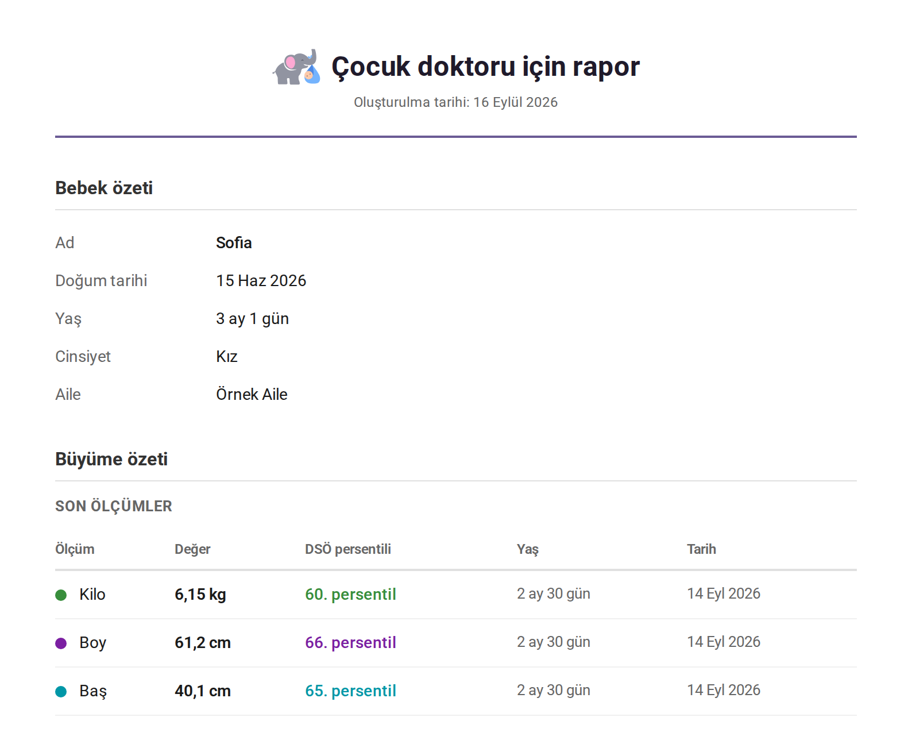This screenshot has width=912, height=748.
Task: Click '2 ay 30 gün' in Kilo row
Action: point(554,593)
